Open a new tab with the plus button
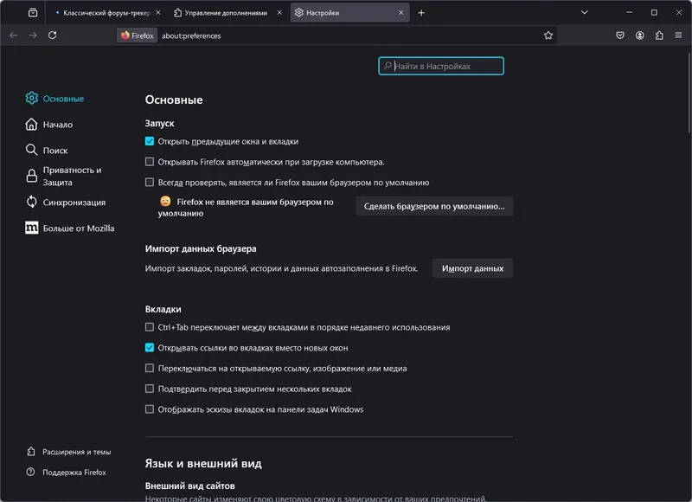Image resolution: width=692 pixels, height=502 pixels. [x=421, y=13]
